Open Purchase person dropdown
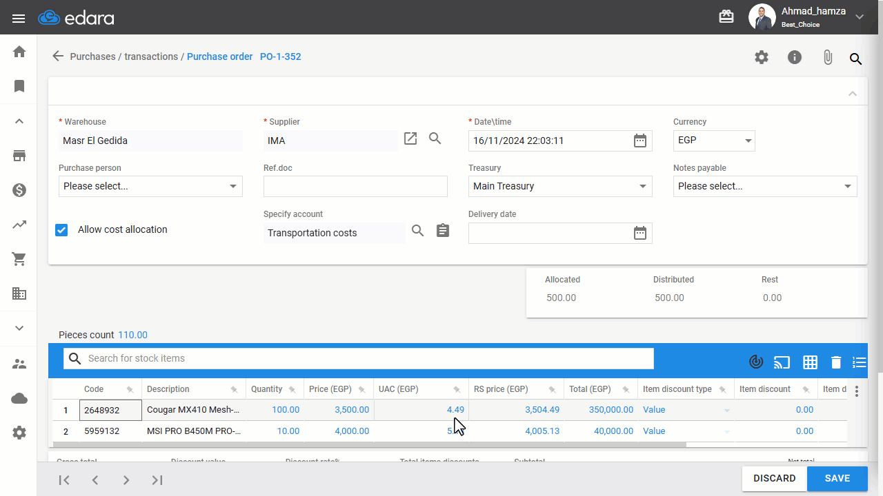The image size is (883, 496). pyautogui.click(x=150, y=186)
